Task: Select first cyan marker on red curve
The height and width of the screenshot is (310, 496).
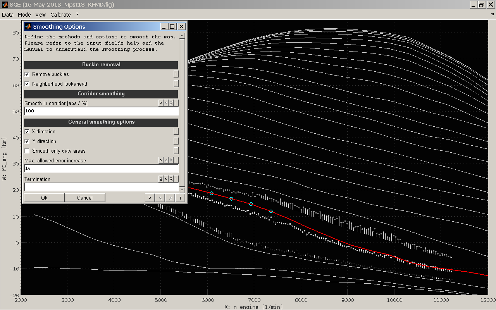Action: (212, 193)
